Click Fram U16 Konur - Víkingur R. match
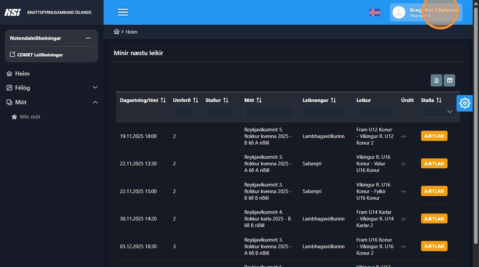 pyautogui.click(x=375, y=246)
